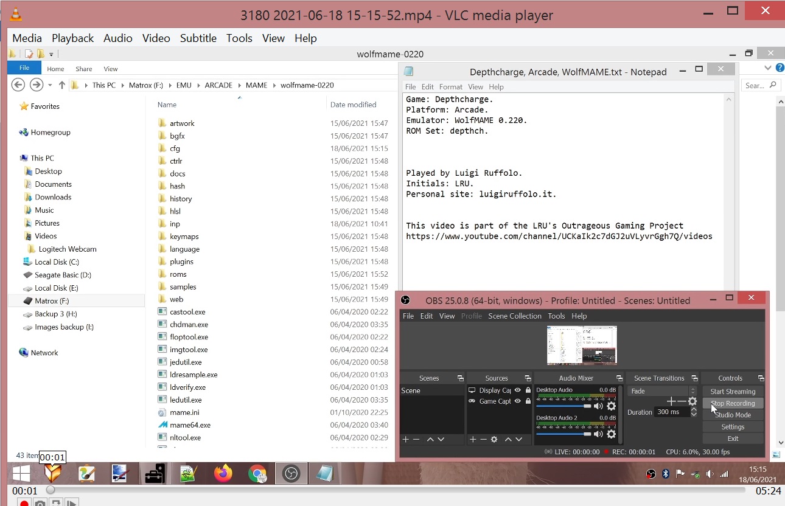Screen dimensions: 785x506
Task: Click the VLC record button
Action: click(x=24, y=503)
